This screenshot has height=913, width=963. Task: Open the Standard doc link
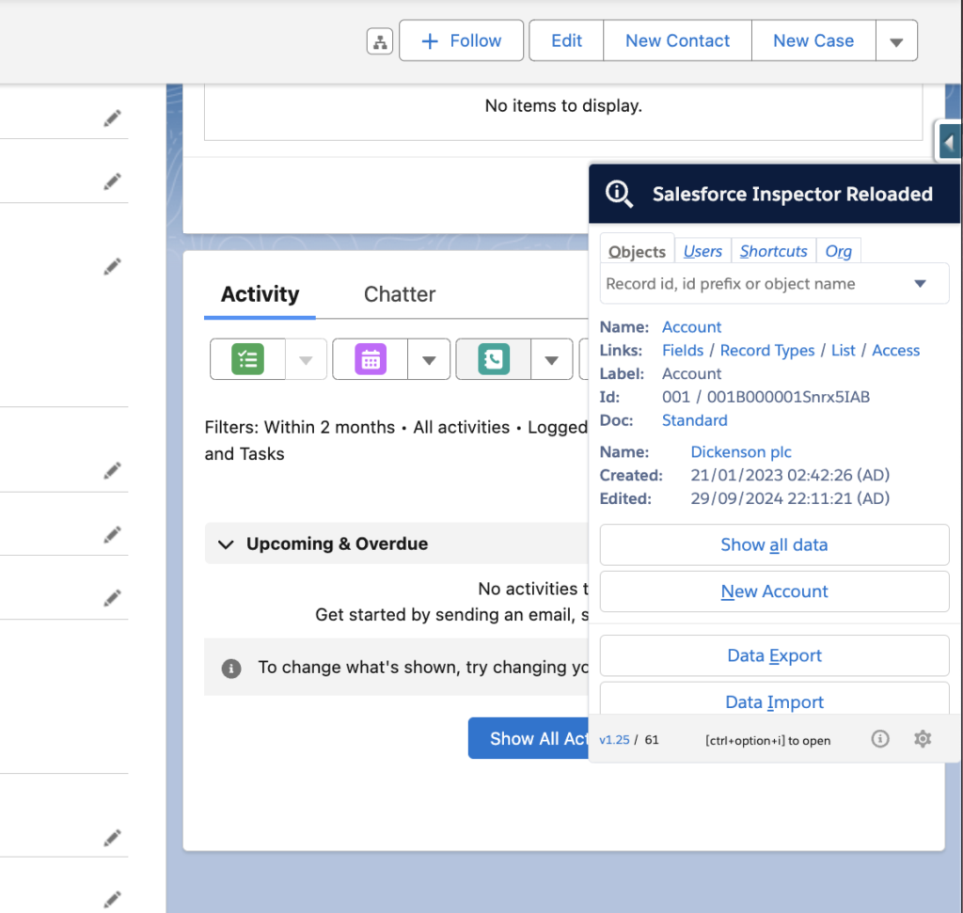(695, 420)
